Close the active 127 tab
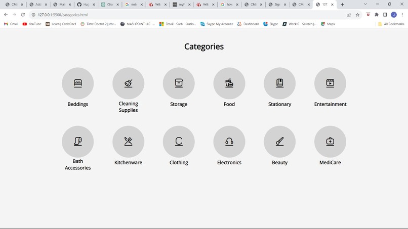Screen dimensions: 408x229 [x=332, y=5]
